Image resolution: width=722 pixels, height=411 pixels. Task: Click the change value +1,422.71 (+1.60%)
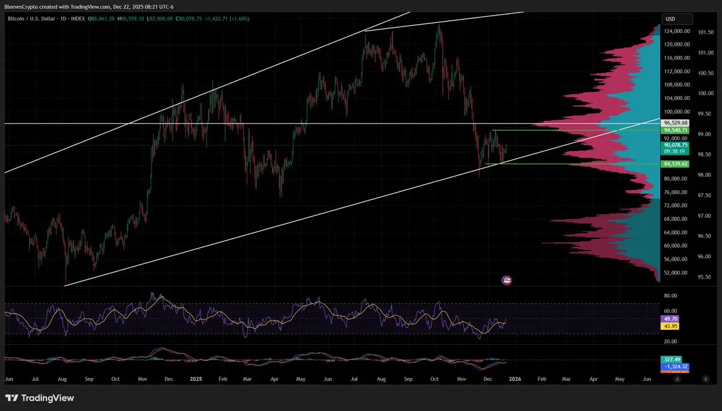(227, 19)
